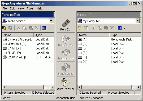Click the floppy disk icon for Disketa
This screenshot has width=143, height=101.
[x=5, y=39]
